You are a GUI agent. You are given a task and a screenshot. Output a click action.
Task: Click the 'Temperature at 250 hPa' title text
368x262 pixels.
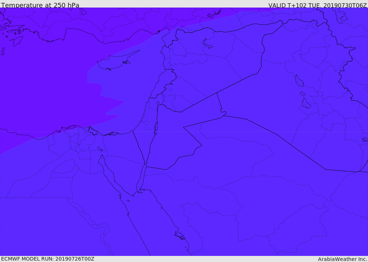pyautogui.click(x=40, y=5)
